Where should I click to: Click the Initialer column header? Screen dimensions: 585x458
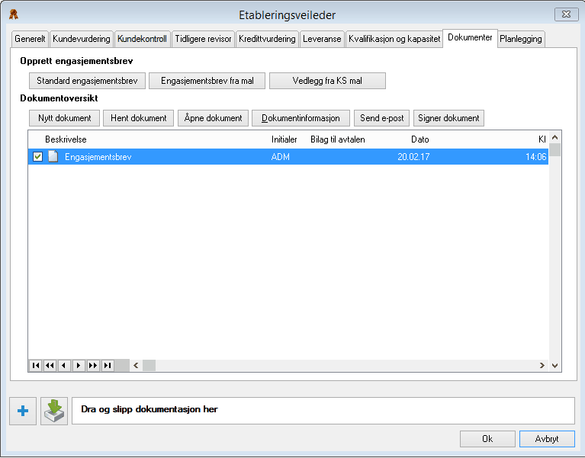click(284, 139)
